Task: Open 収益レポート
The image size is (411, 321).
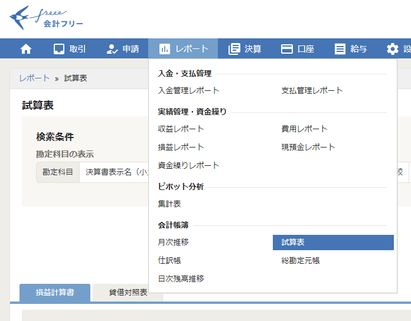Action: 181,129
